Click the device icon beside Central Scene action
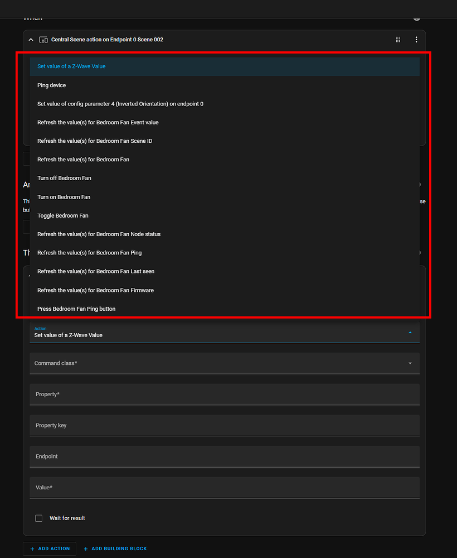This screenshot has height=558, width=457. (x=43, y=40)
